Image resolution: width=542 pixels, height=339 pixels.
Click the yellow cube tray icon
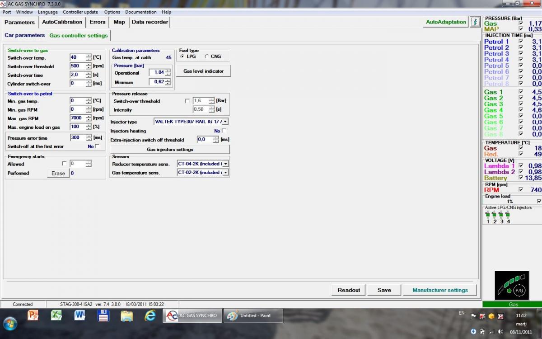[491, 316]
